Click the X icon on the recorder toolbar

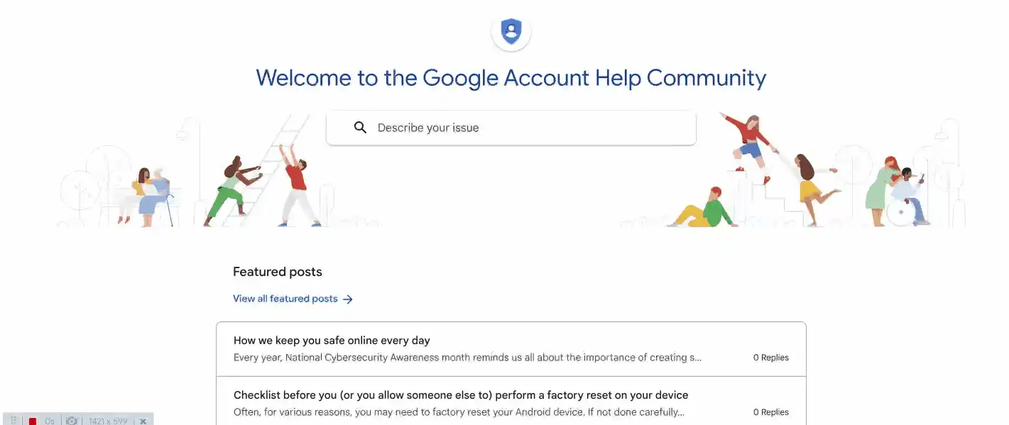tap(143, 421)
